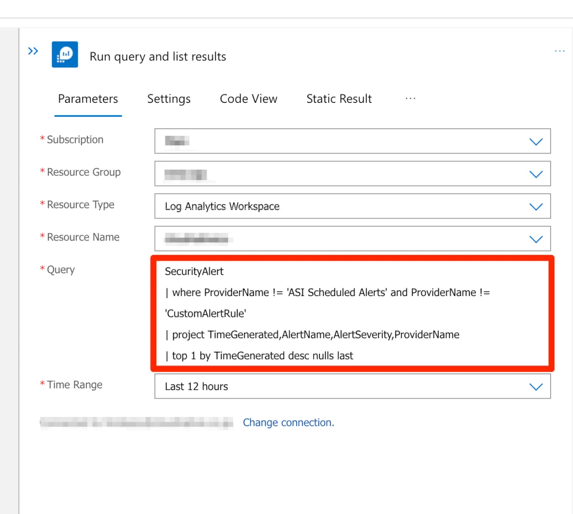Show more tabs via the tab overflow ellipsis

(410, 98)
